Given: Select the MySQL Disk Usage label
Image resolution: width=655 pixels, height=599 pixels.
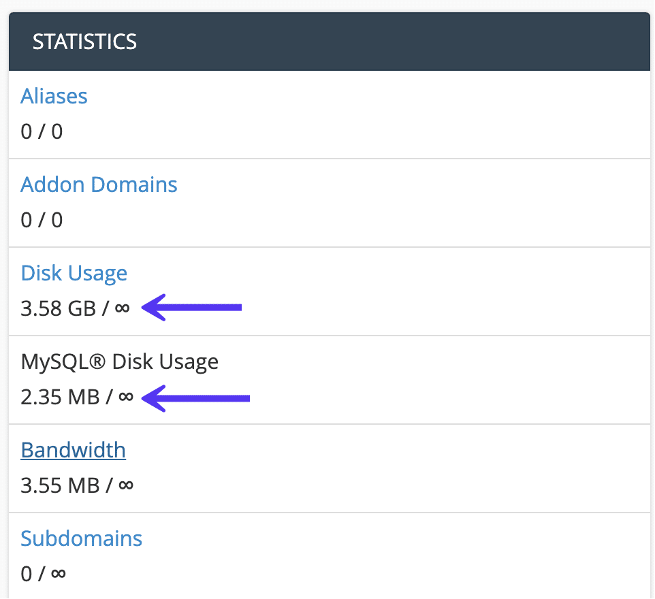Looking at the screenshot, I should click(120, 361).
